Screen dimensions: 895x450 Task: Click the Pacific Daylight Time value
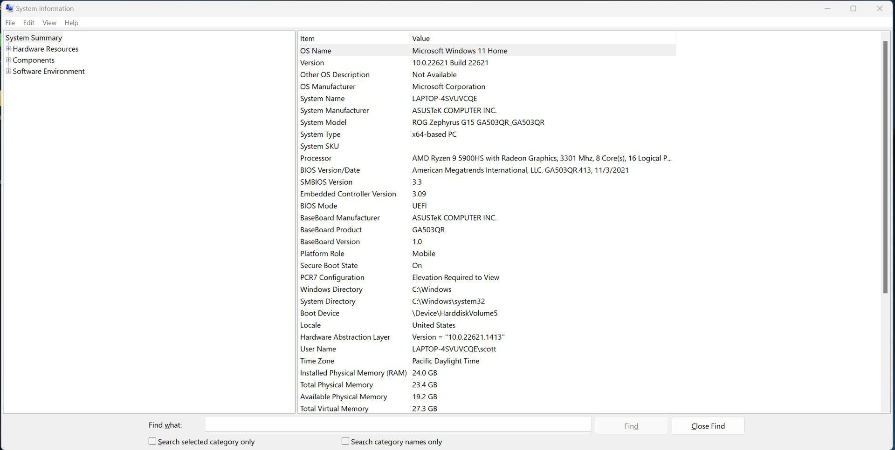coord(446,361)
